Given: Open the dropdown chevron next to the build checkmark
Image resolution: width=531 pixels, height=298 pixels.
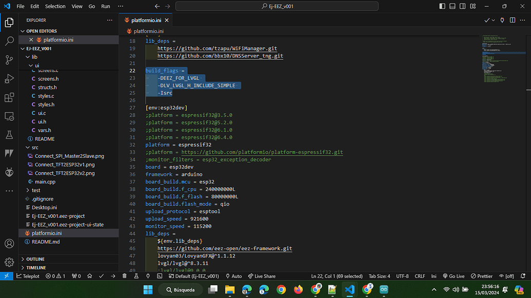Looking at the screenshot, I should point(493,19).
